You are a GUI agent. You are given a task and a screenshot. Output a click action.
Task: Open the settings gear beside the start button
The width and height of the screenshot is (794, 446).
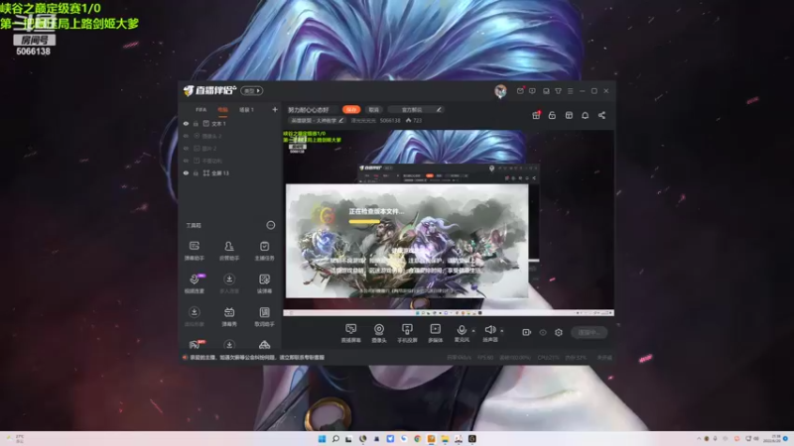(558, 332)
